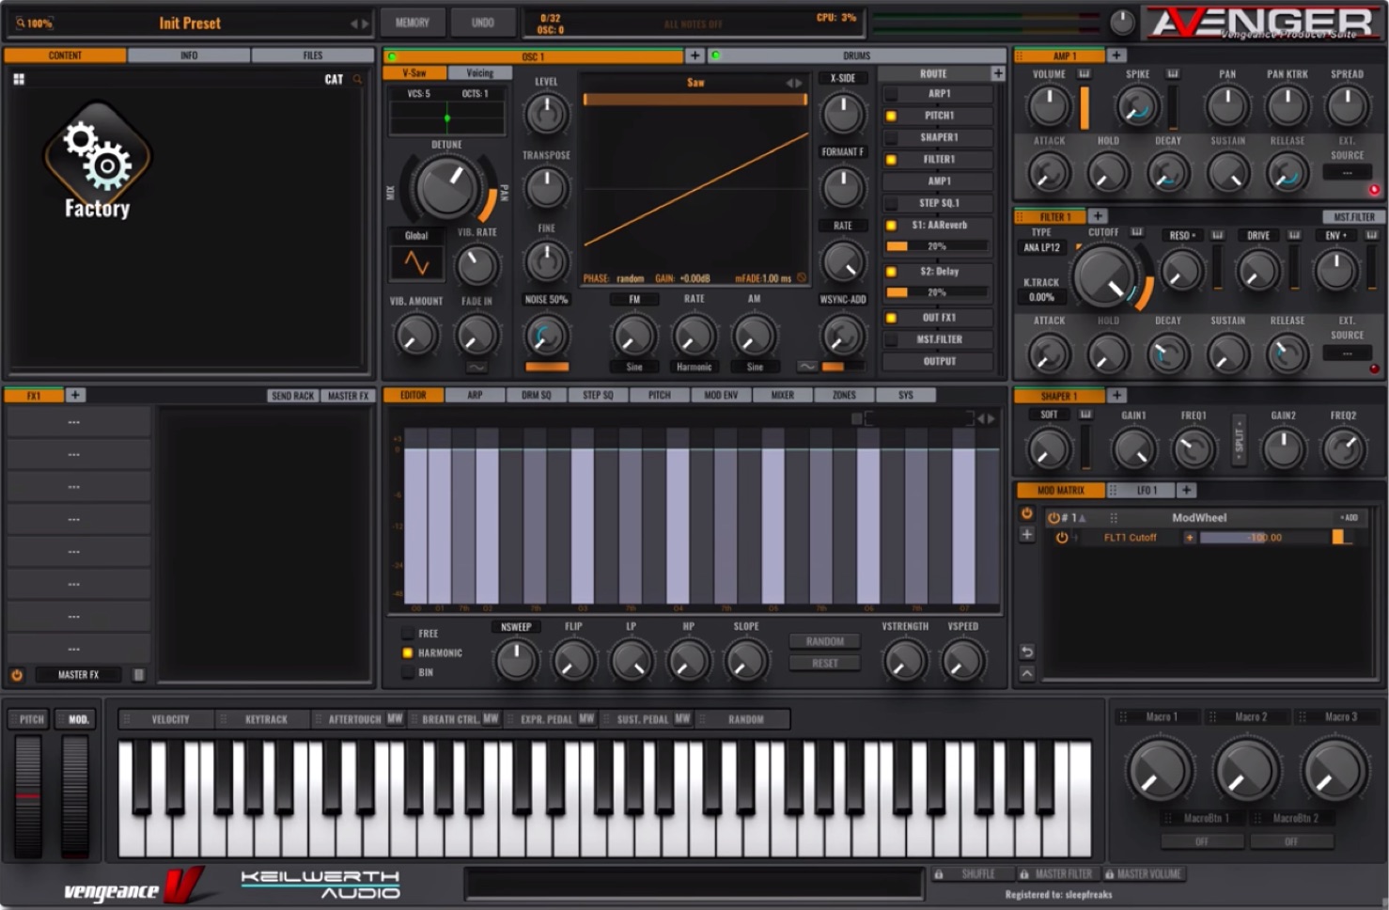The width and height of the screenshot is (1389, 910).
Task: Add a new oscillator with plus after OSC 1
Action: click(x=694, y=55)
